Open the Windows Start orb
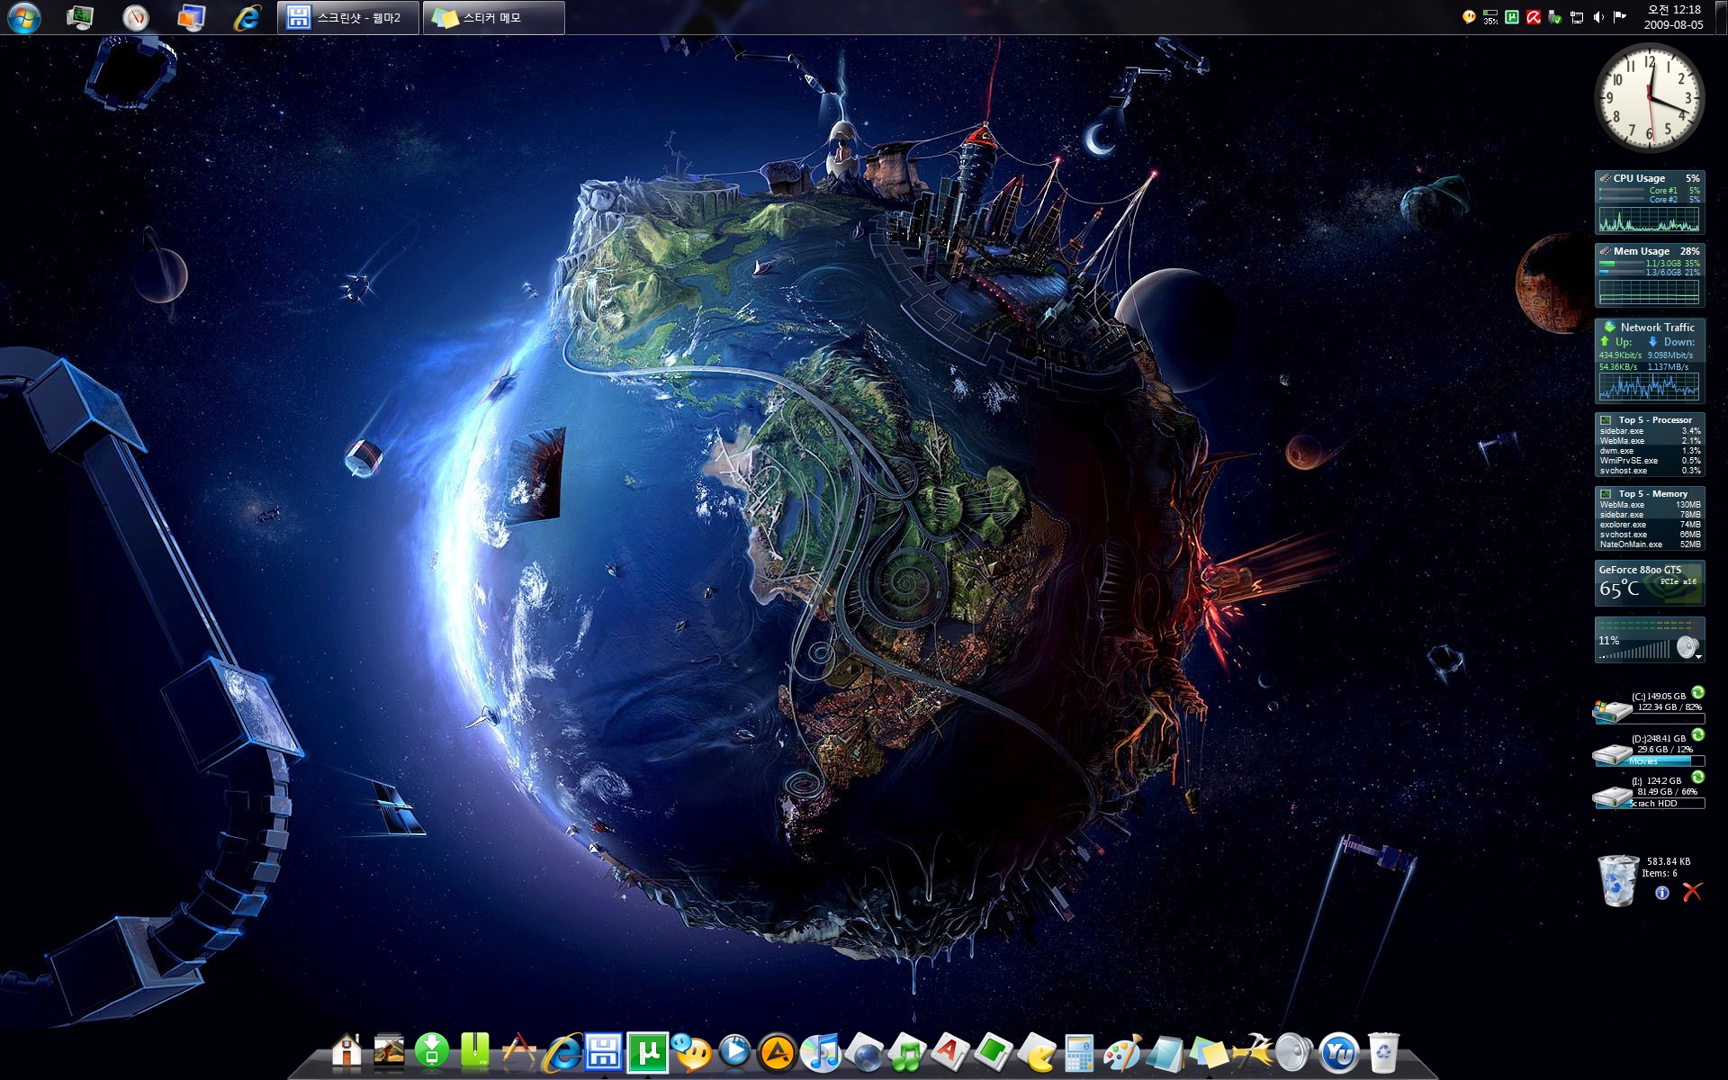The image size is (1728, 1080). point(23,17)
